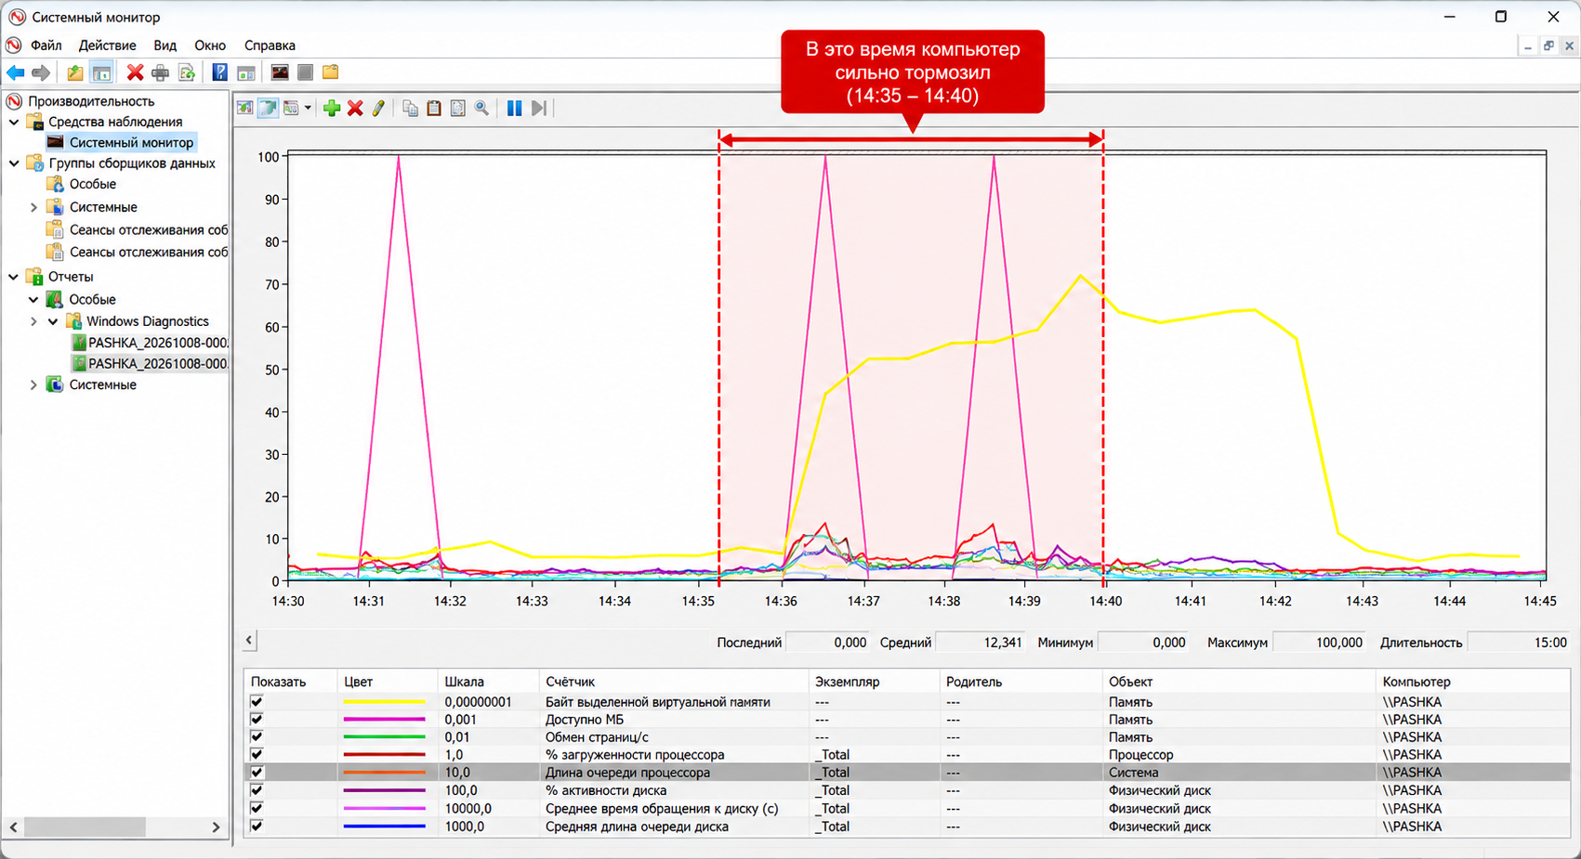1581x859 pixels.
Task: Click the view current activity icon
Action: (244, 108)
